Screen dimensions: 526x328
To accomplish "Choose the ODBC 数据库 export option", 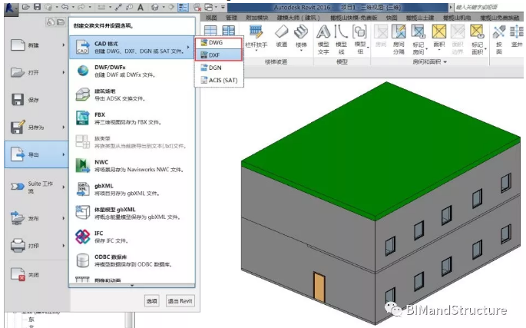I will [x=131, y=260].
